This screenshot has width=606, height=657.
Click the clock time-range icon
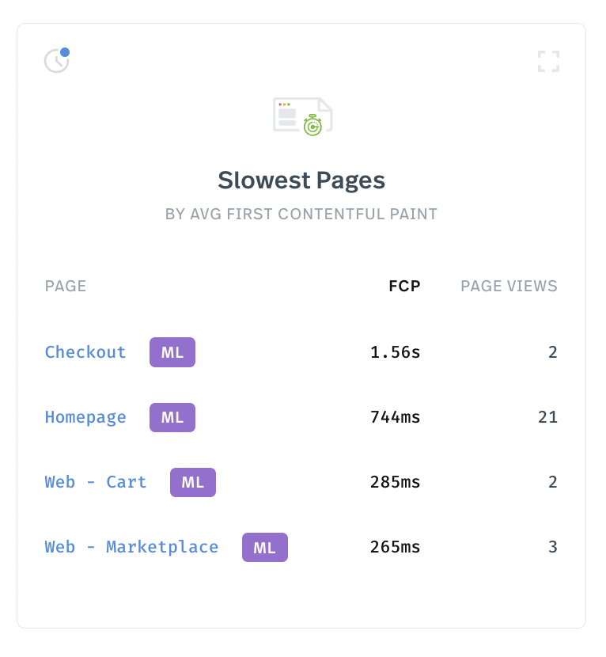(x=56, y=61)
